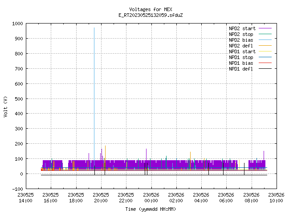Viewport: 285px width, 213px height.
Task: Click the yellow NPD1 start spike near 07:00
Action: point(239,165)
